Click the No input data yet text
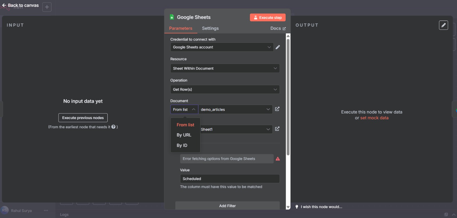 click(83, 101)
